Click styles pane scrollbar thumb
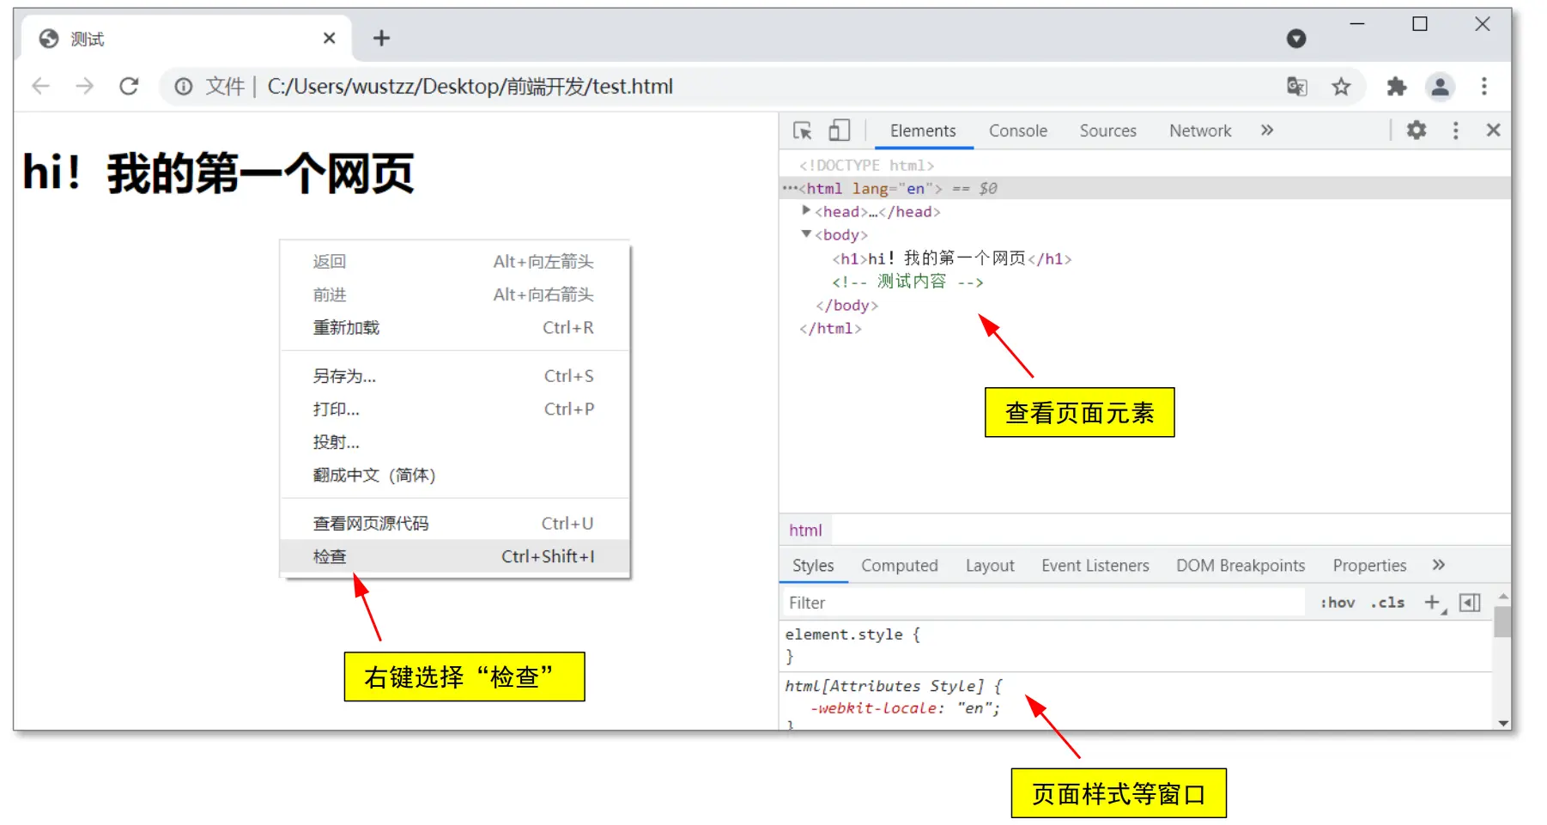Image resolution: width=1547 pixels, height=825 pixels. tap(1502, 622)
